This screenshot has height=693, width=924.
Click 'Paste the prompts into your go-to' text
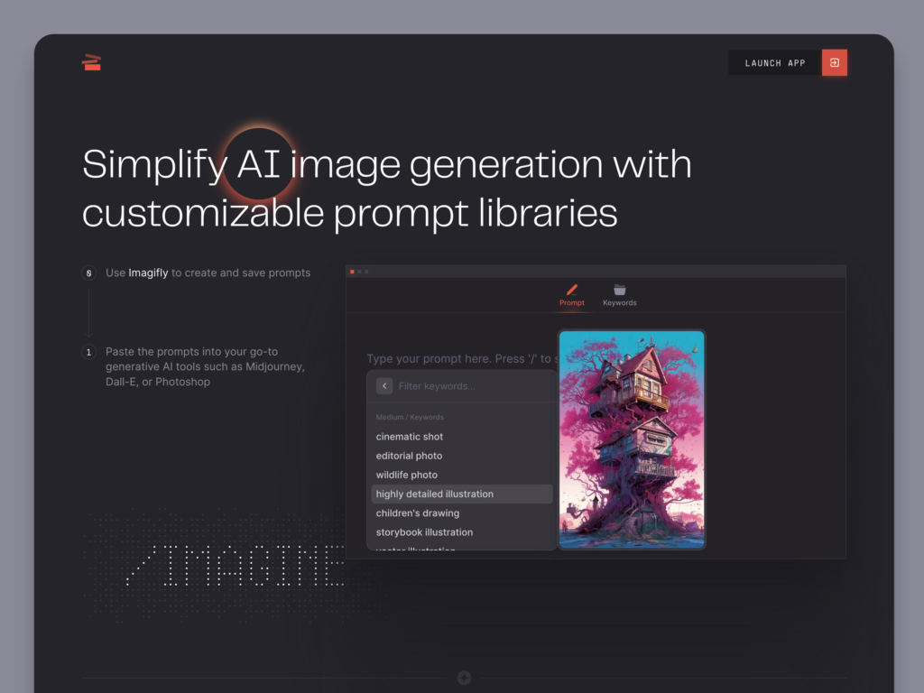(x=191, y=352)
